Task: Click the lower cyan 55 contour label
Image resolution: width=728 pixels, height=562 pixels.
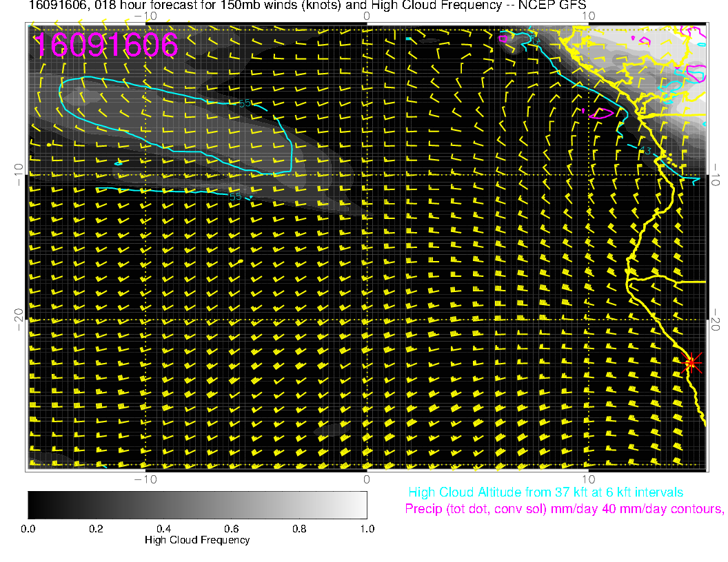Action: pyautogui.click(x=235, y=196)
